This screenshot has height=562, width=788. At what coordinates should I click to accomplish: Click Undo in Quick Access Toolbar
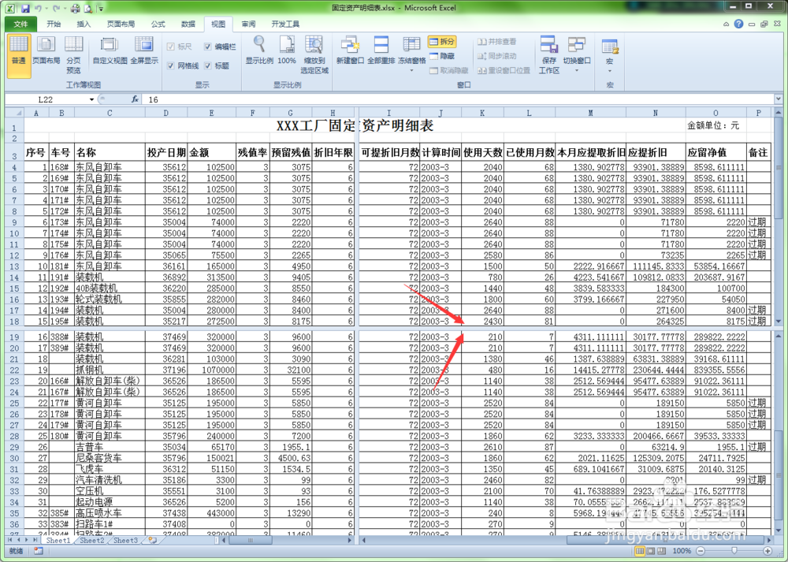(x=38, y=8)
